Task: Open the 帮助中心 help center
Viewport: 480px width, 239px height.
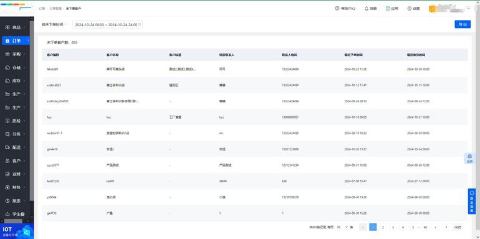Action: click(x=345, y=9)
